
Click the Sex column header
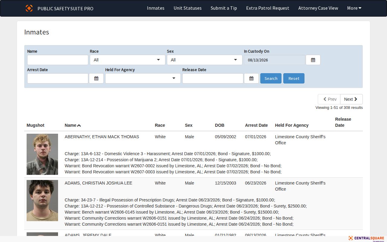[189, 125]
